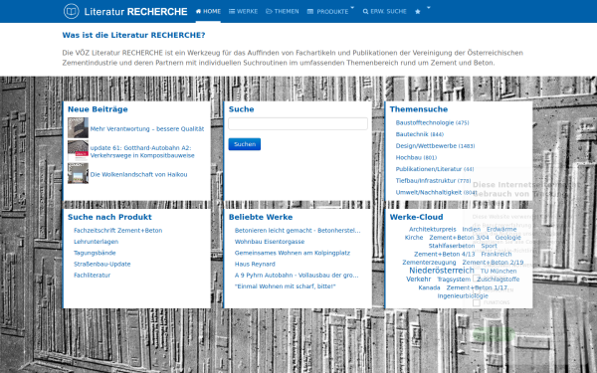Viewport: 597px width, 373px height.
Task: Click Zuschlagstoffe tag
Action: pos(498,280)
